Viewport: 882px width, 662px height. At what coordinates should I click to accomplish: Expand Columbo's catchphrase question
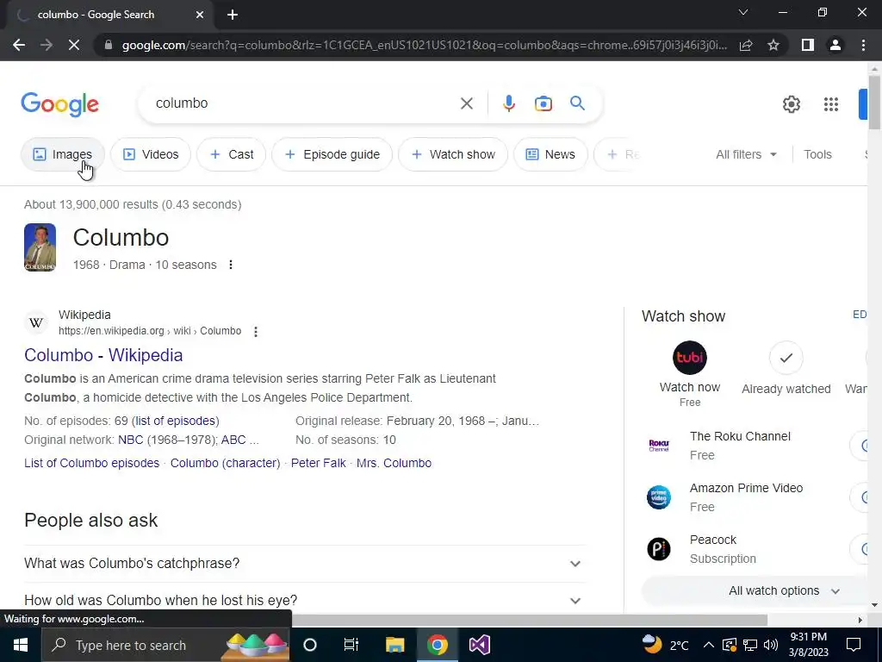[x=305, y=564]
